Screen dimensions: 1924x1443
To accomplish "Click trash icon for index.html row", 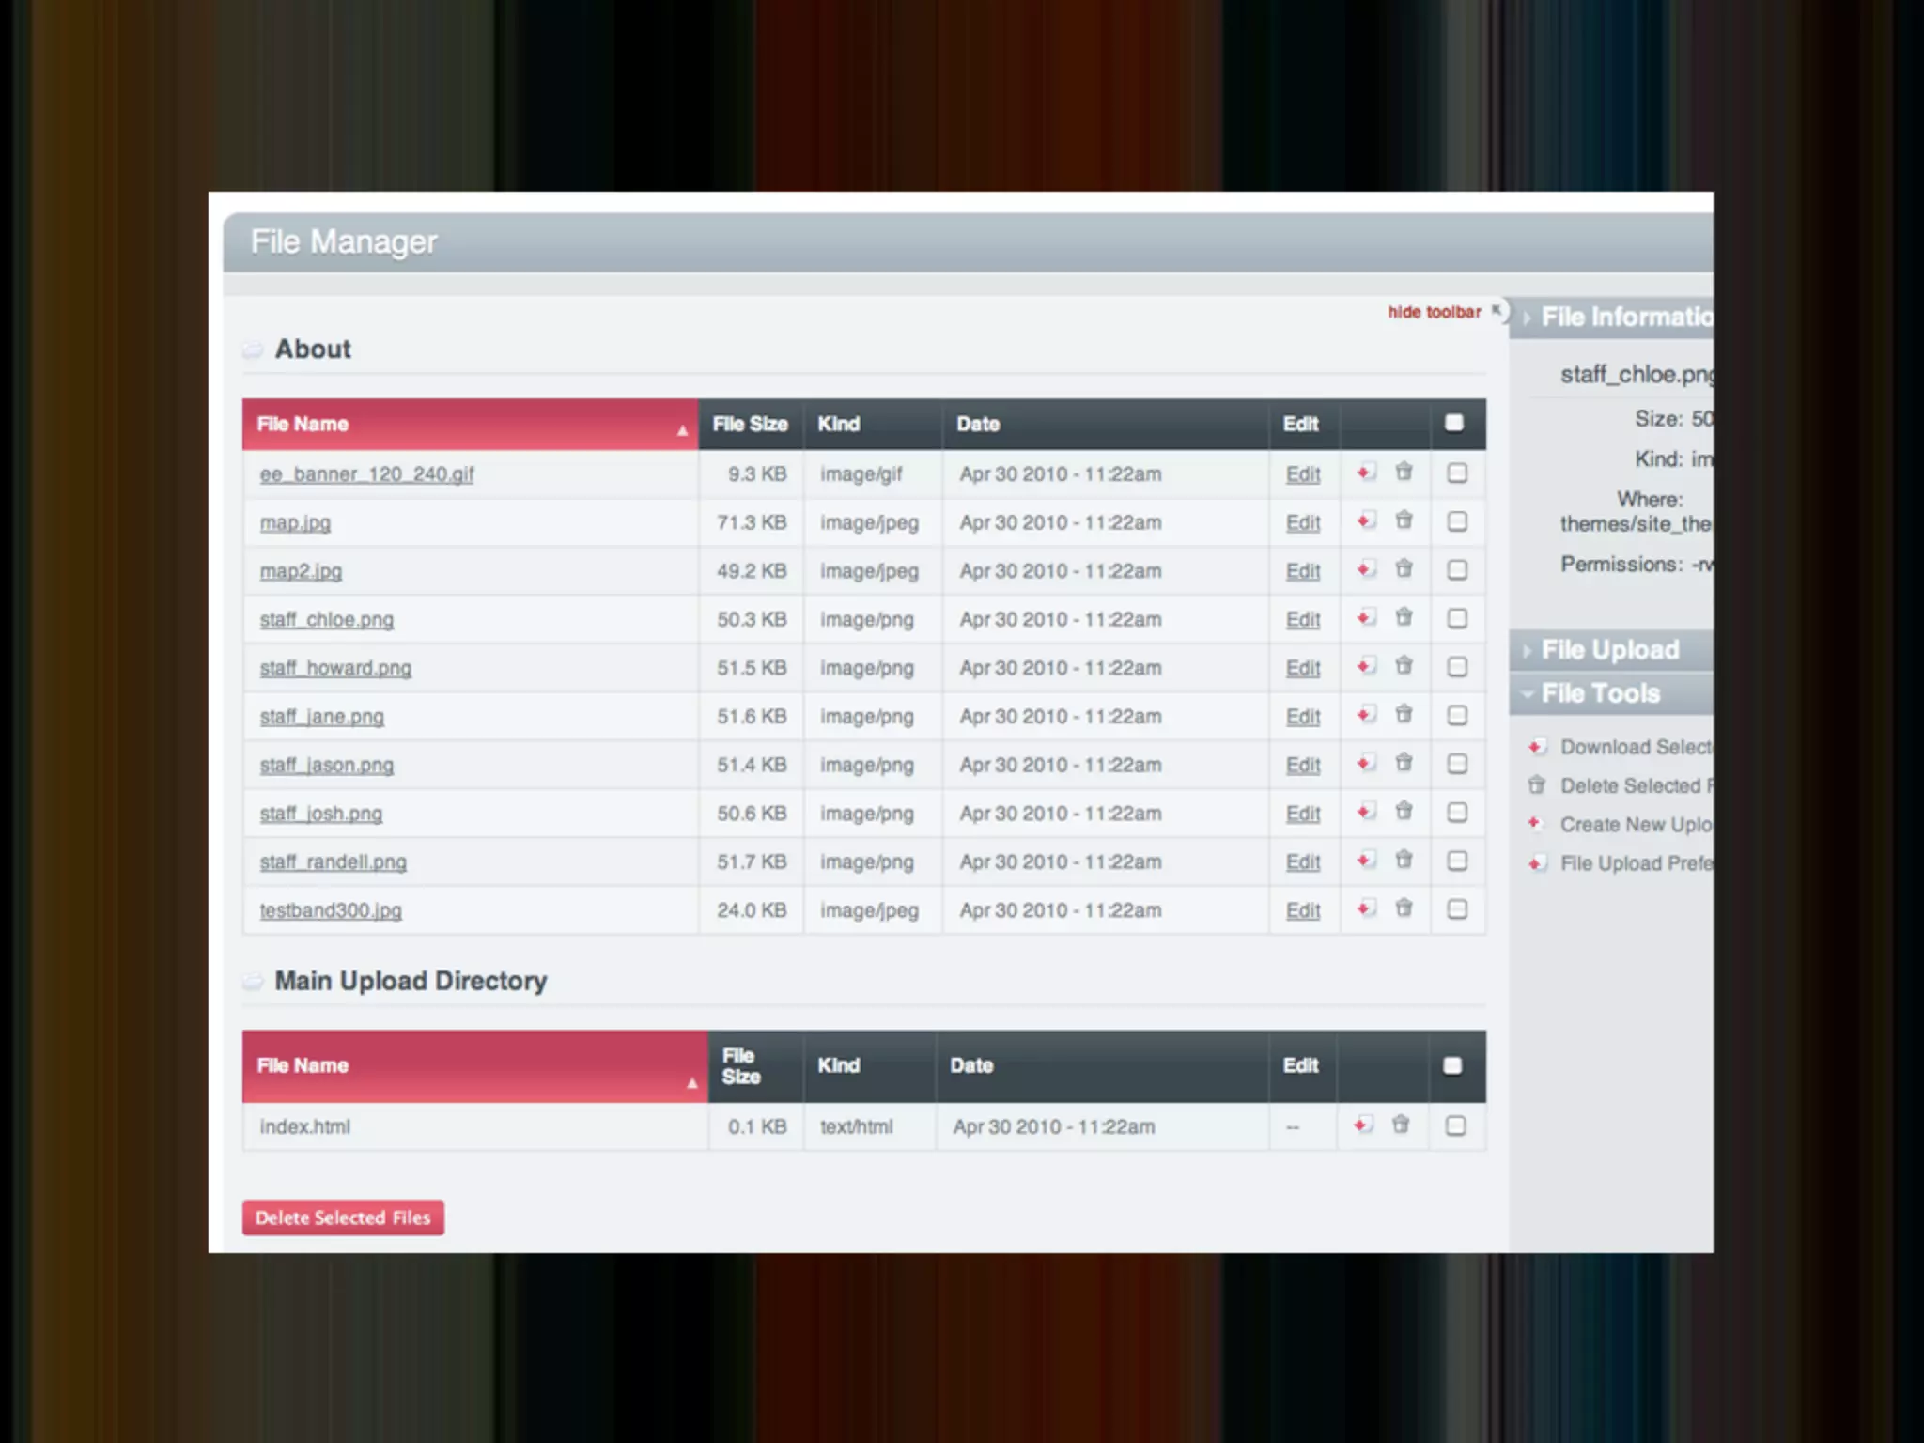I will (1401, 1125).
